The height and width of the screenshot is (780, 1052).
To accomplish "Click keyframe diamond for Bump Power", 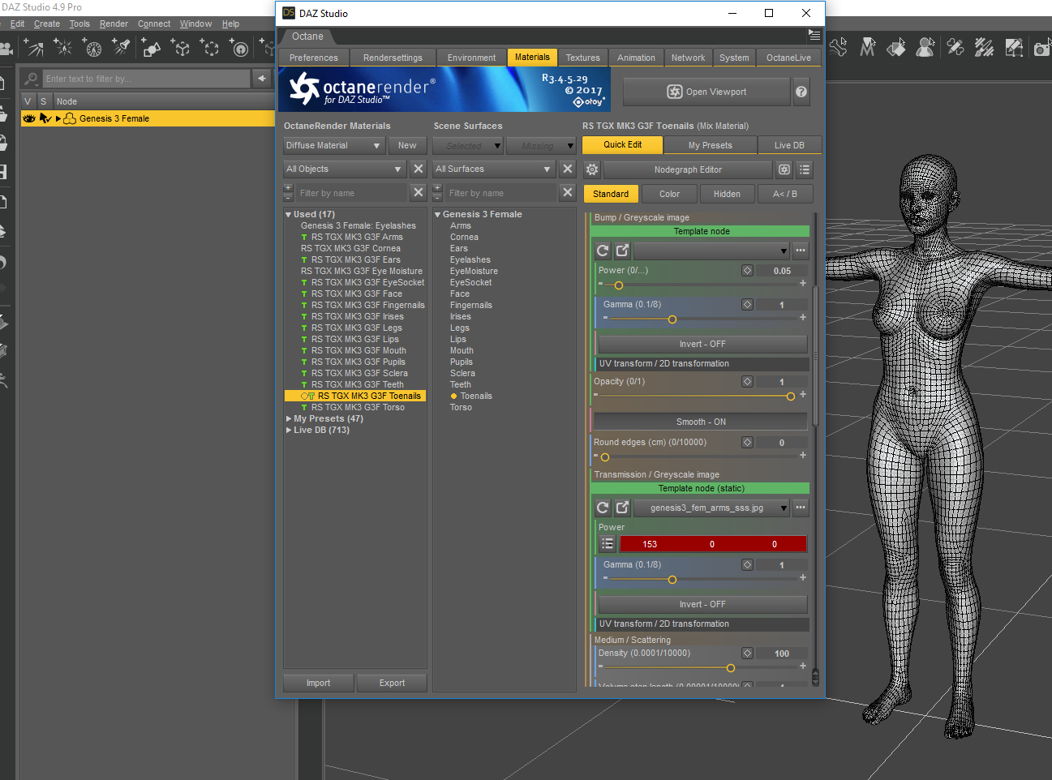I will coord(747,271).
